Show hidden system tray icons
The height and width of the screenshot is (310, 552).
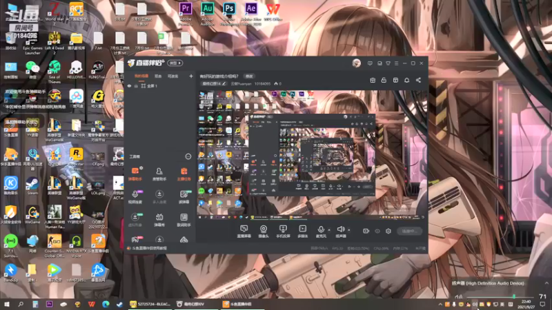[440, 304]
